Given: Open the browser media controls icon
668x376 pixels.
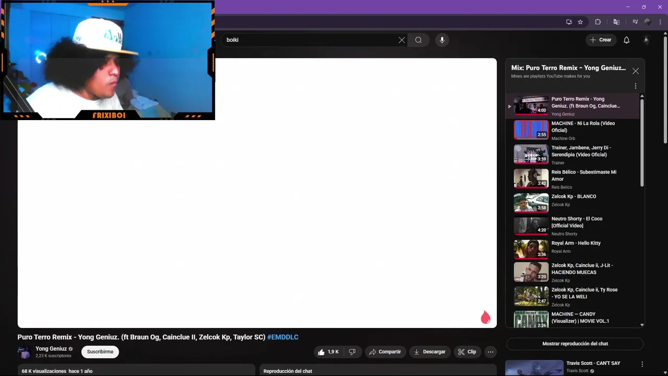Looking at the screenshot, I should point(635,22).
